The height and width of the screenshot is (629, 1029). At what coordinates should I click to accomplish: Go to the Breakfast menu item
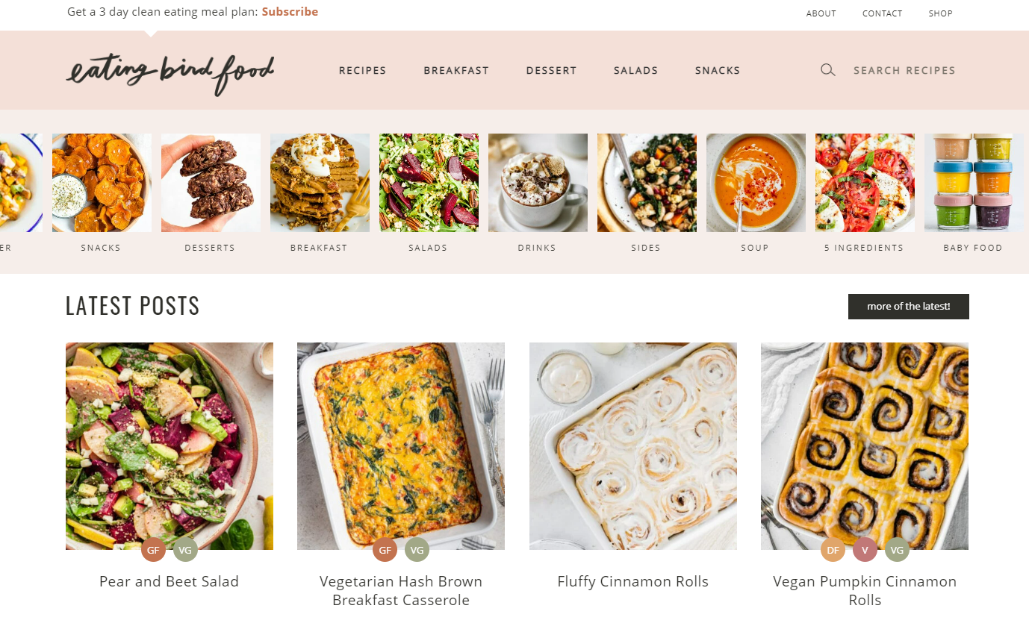point(456,70)
